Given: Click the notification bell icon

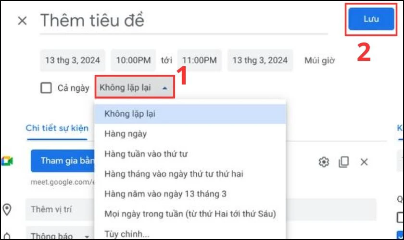Looking at the screenshot, I should [x=7, y=236].
